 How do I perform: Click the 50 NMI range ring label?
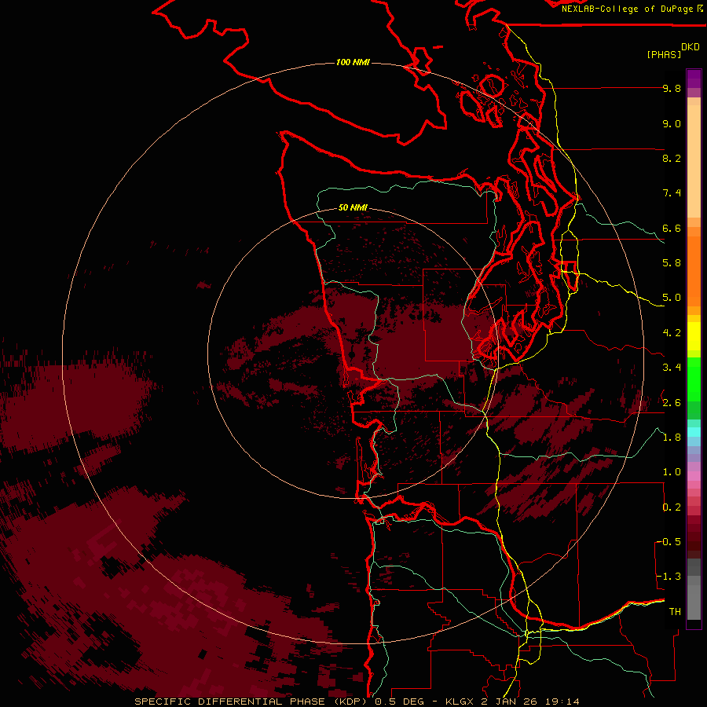point(353,207)
